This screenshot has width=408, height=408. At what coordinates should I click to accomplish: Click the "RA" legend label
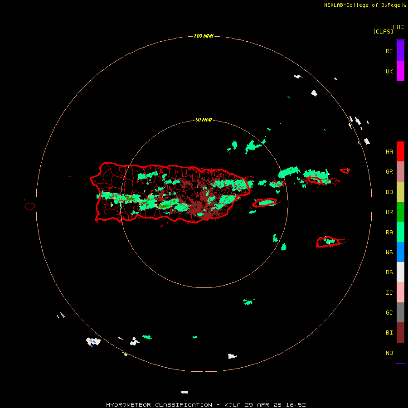coord(389,233)
